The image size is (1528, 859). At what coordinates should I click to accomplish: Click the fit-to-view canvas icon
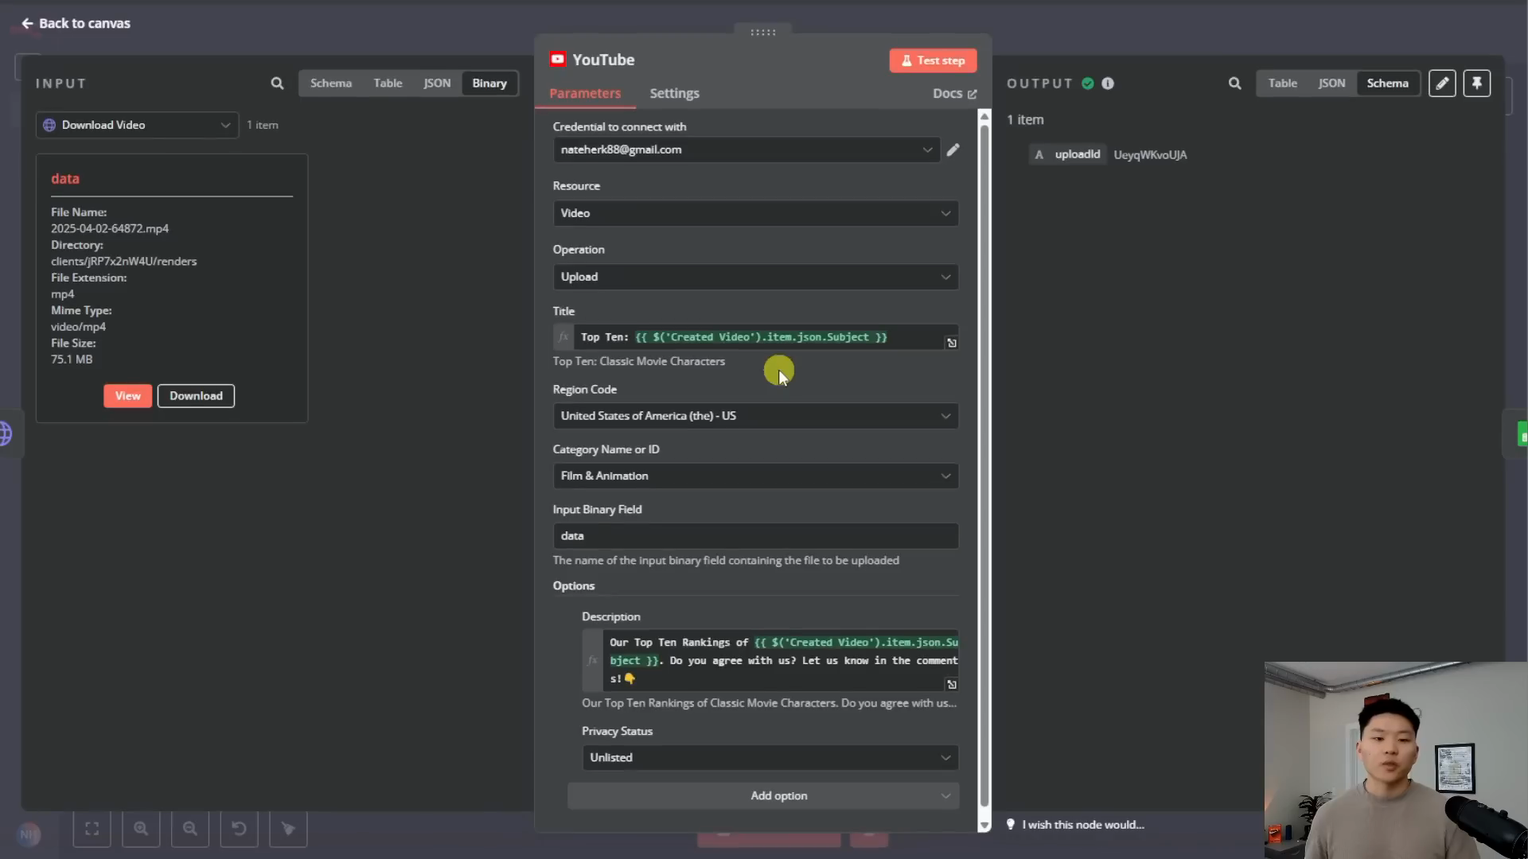point(92,829)
